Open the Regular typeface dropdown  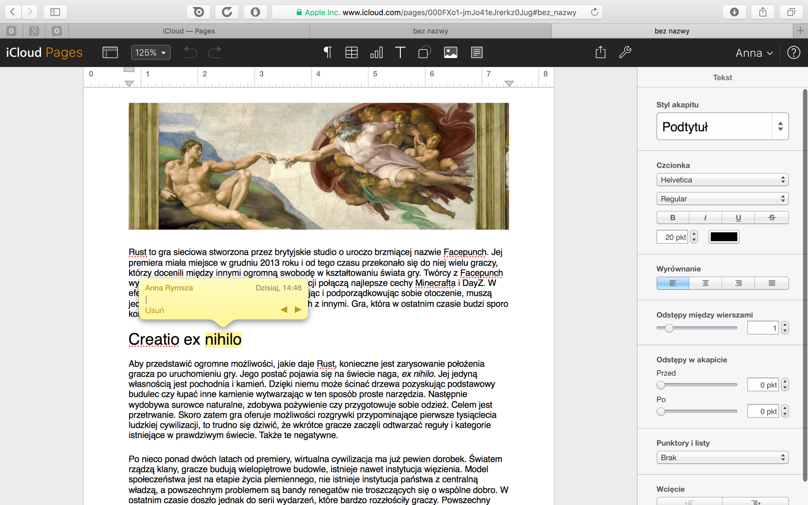(x=722, y=199)
